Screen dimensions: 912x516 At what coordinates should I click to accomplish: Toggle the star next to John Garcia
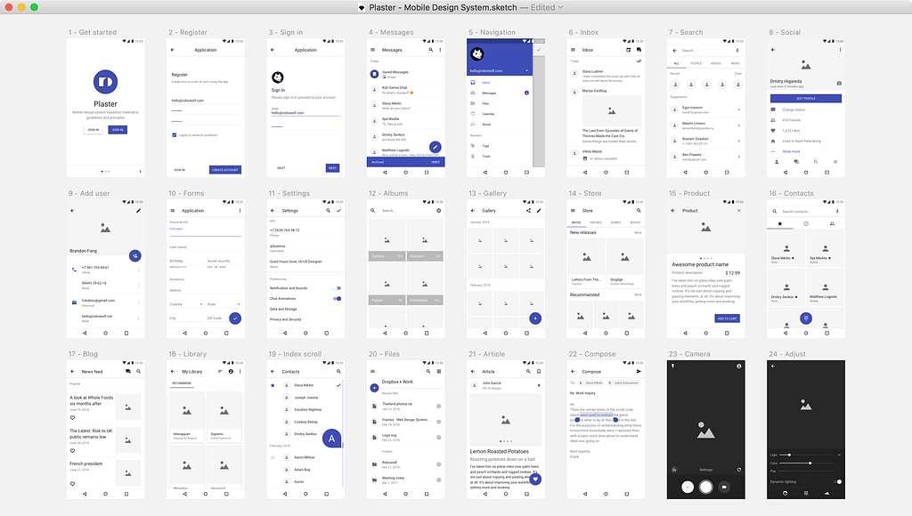pos(539,385)
